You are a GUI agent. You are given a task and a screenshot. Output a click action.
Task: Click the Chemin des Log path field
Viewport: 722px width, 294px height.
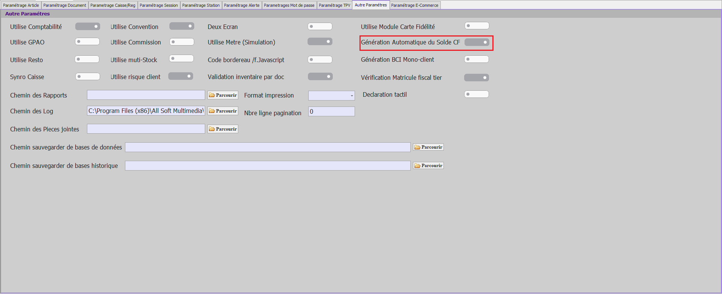(146, 111)
